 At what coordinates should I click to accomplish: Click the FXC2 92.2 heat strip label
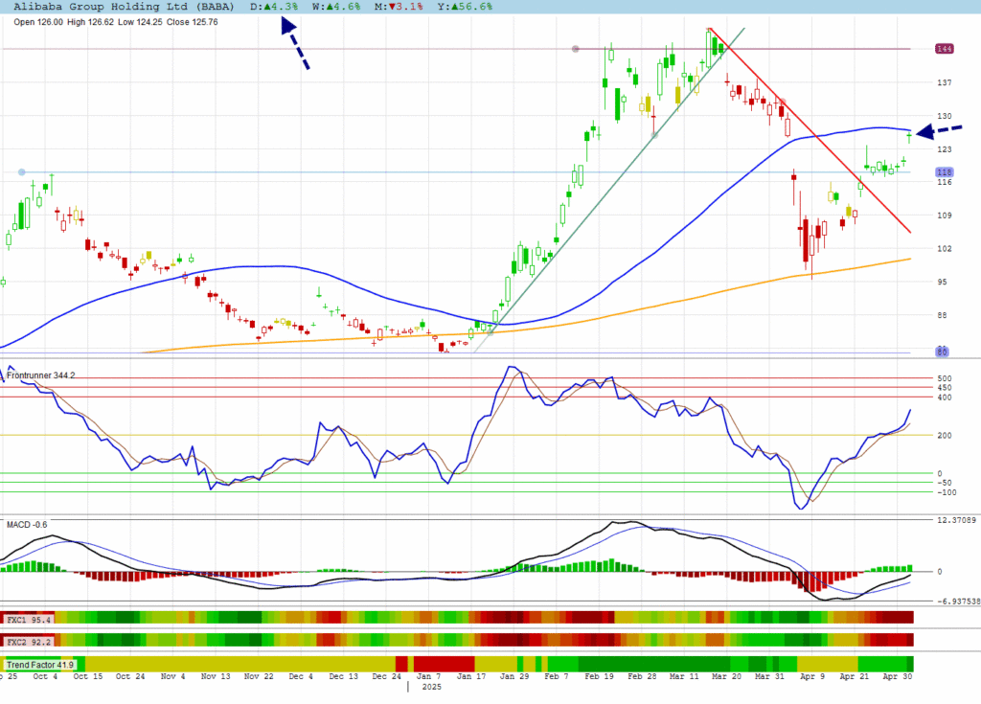28,642
